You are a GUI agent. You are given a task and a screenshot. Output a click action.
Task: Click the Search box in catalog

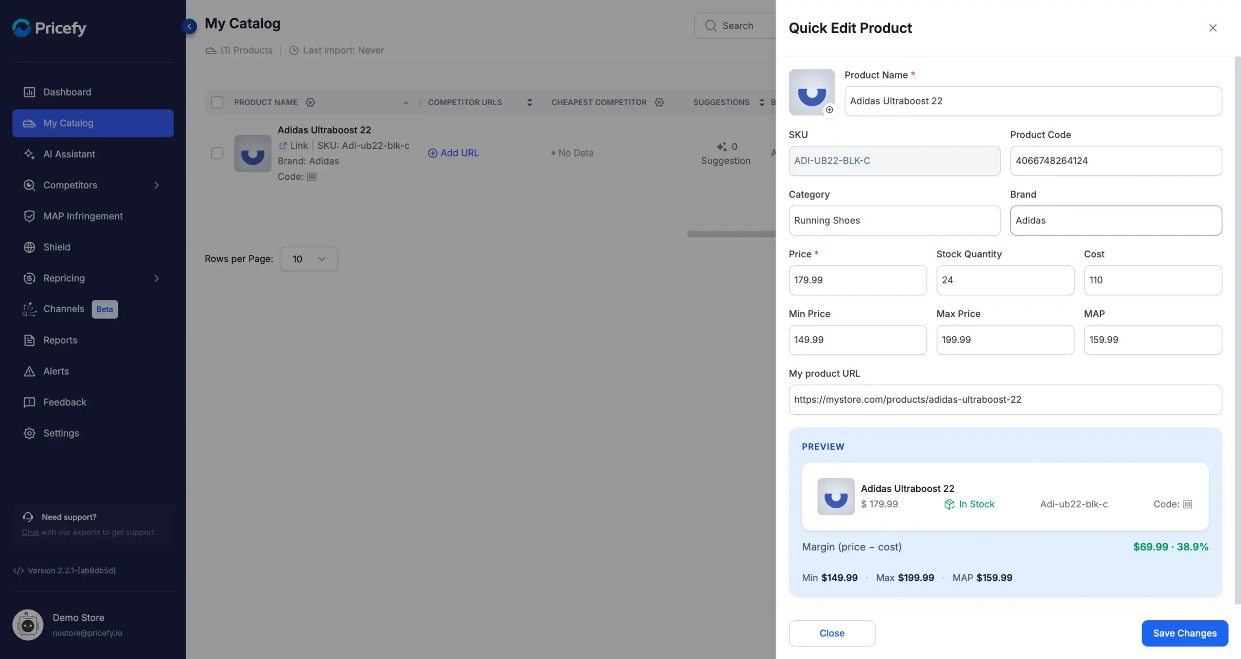735,26
